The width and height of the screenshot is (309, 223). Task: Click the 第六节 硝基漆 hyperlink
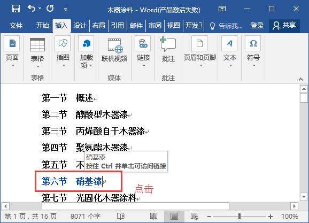pos(72,181)
